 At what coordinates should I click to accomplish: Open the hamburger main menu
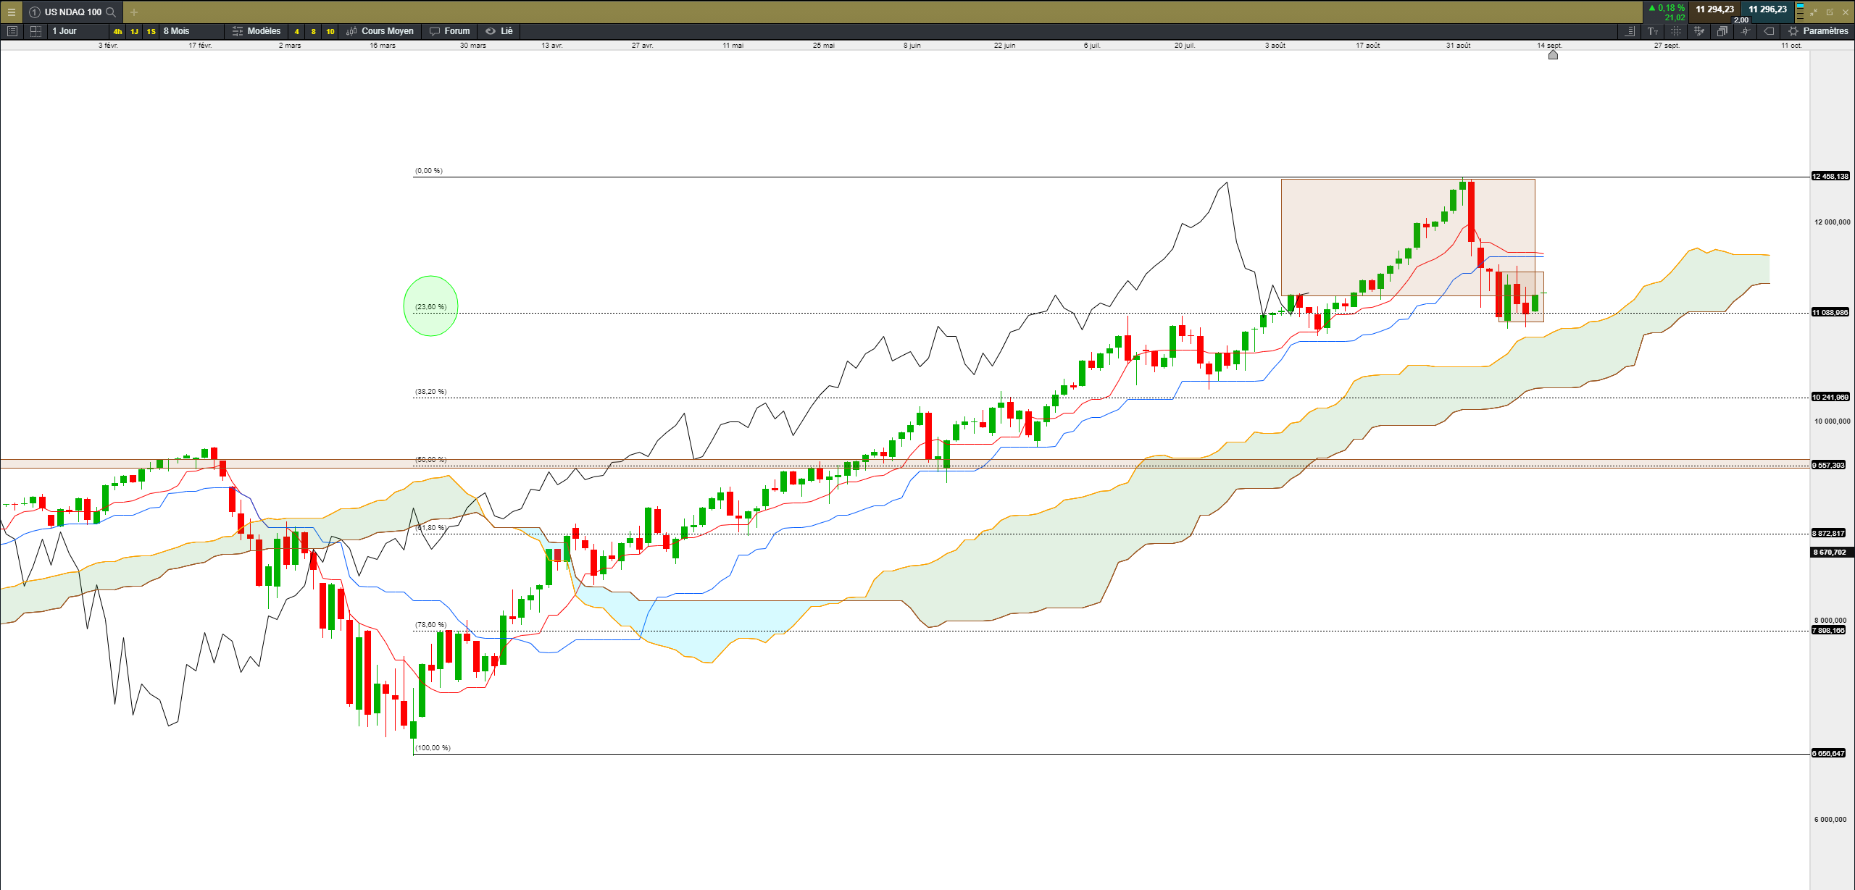(11, 12)
